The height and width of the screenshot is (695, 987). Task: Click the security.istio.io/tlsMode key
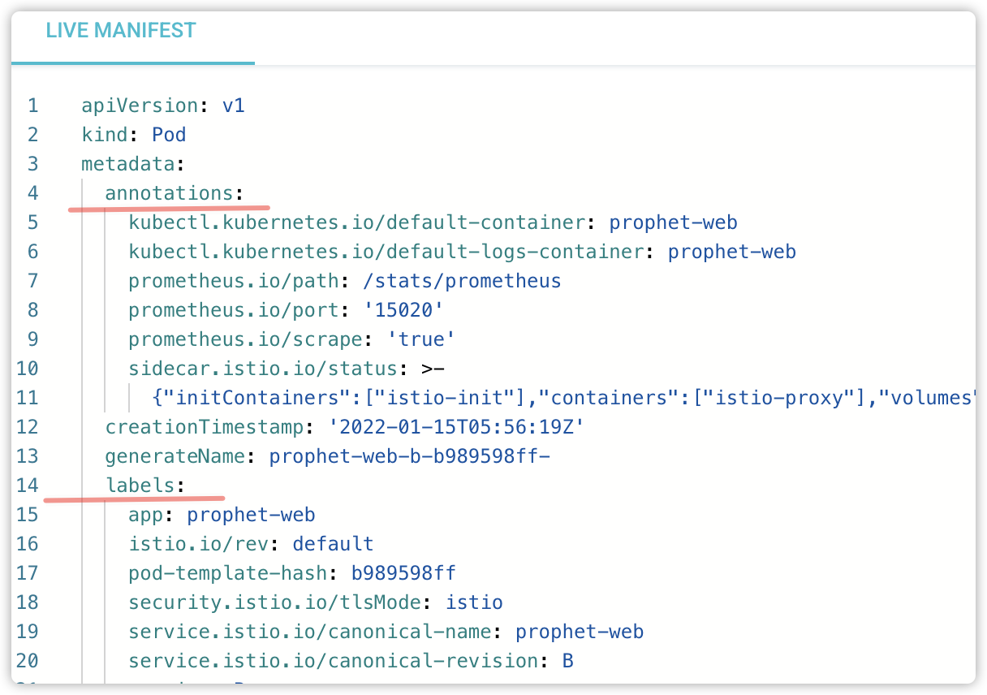pyautogui.click(x=274, y=602)
